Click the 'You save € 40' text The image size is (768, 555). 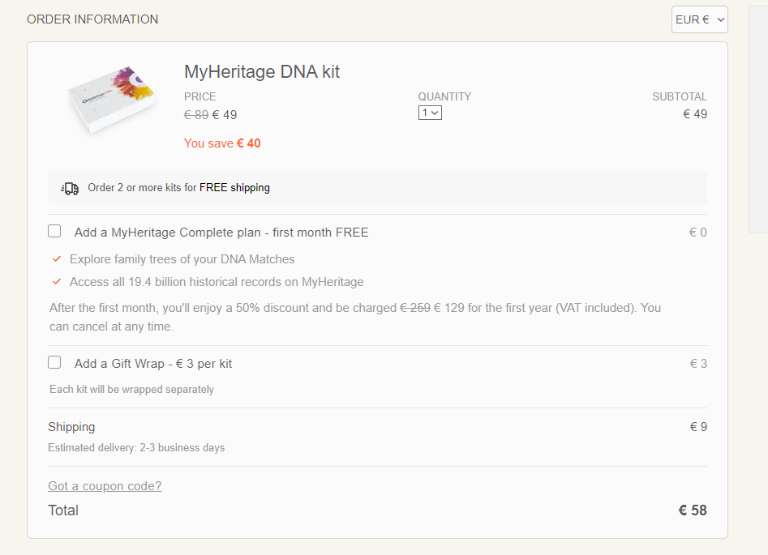222,143
